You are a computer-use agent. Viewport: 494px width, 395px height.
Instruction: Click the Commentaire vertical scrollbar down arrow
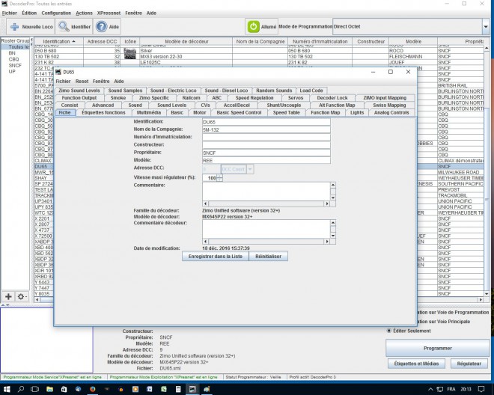point(333,197)
